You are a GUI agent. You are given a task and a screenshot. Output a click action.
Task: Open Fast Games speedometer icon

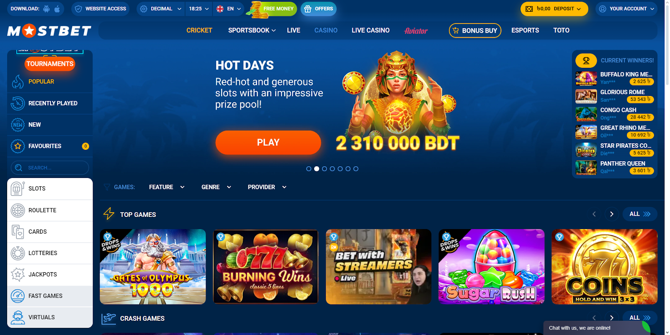pos(18,296)
